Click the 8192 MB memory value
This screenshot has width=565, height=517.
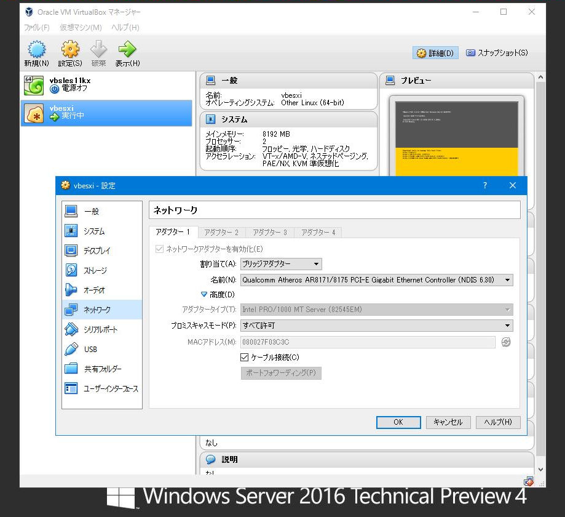(x=276, y=134)
